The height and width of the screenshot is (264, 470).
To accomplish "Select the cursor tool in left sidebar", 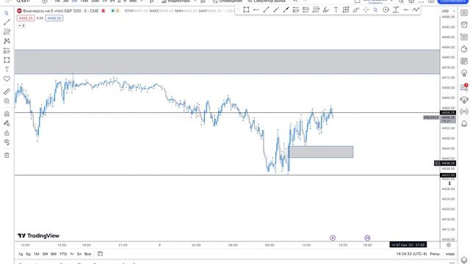I will click(7, 13).
